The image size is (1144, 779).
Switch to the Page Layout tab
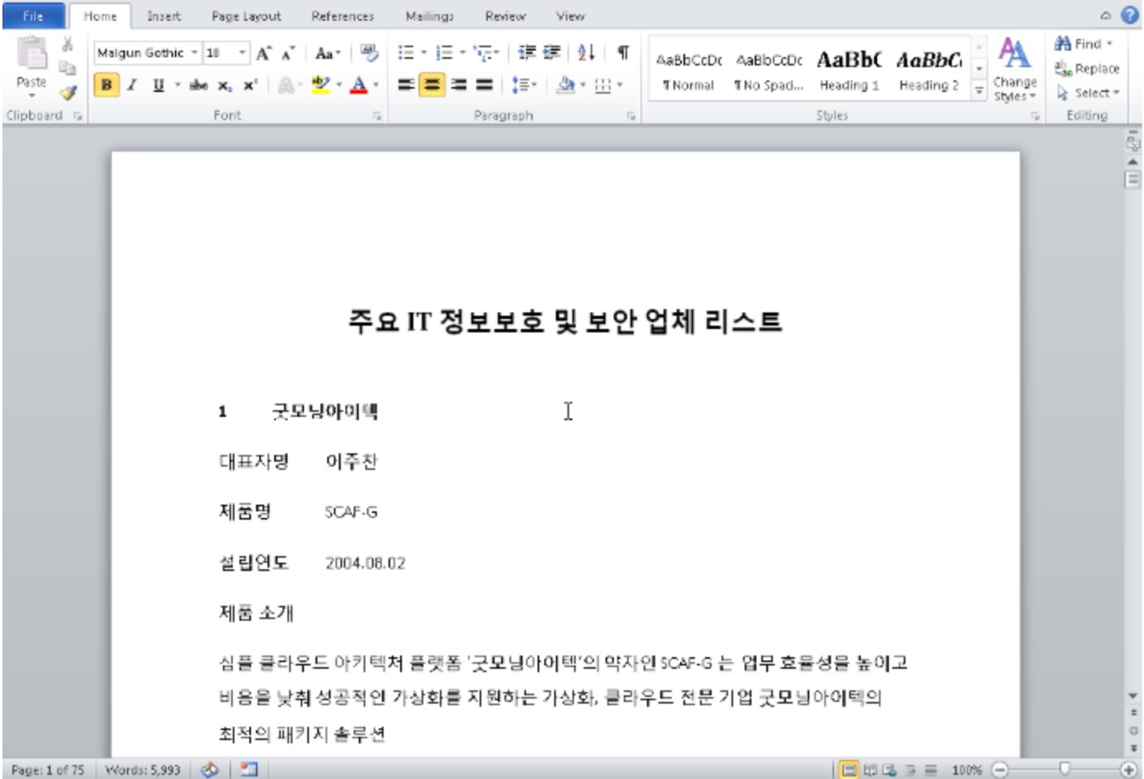(x=246, y=16)
